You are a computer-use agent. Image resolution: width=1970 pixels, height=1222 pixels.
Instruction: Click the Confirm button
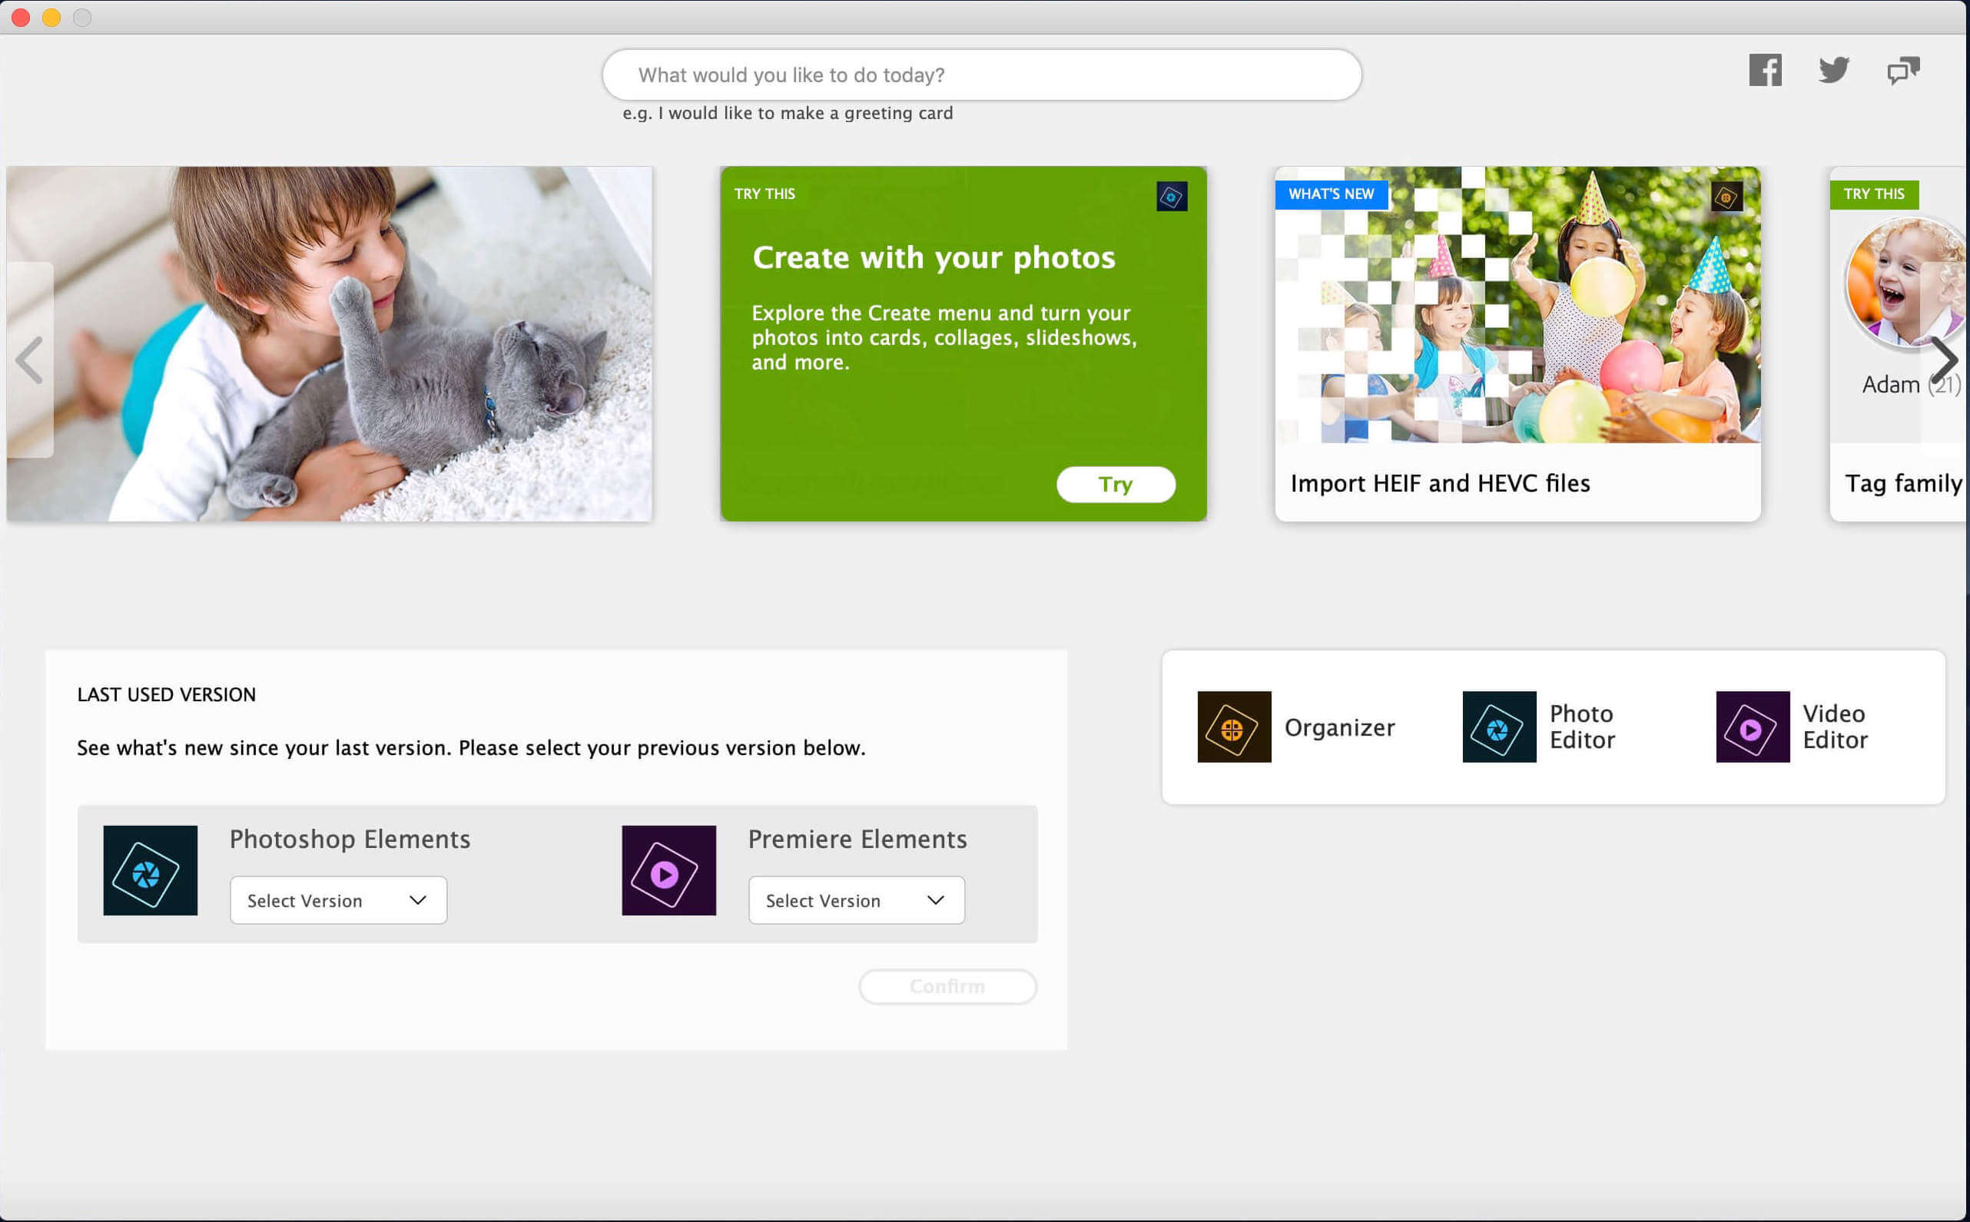click(947, 987)
